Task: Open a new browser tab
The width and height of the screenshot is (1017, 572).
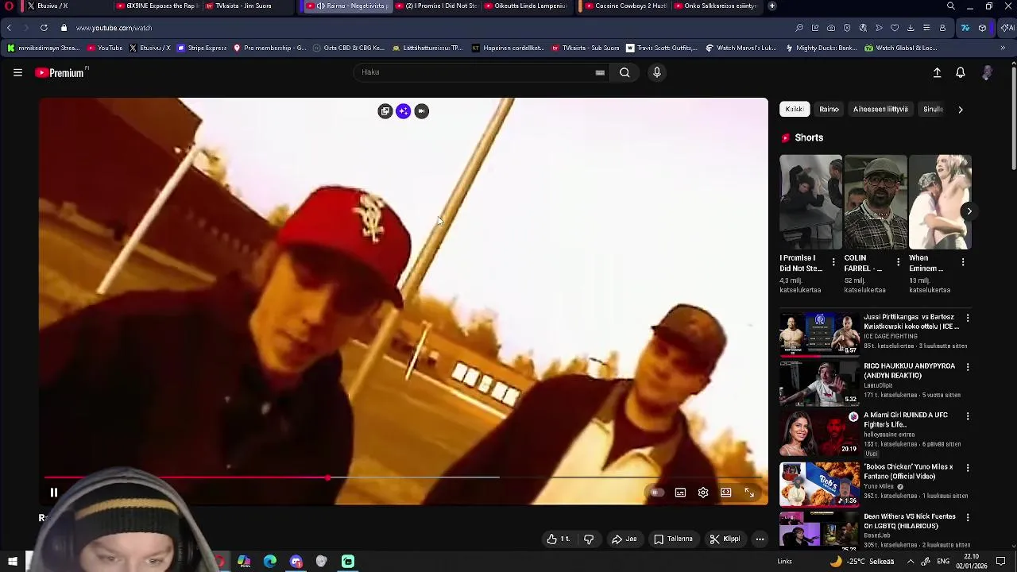Action: [x=772, y=6]
